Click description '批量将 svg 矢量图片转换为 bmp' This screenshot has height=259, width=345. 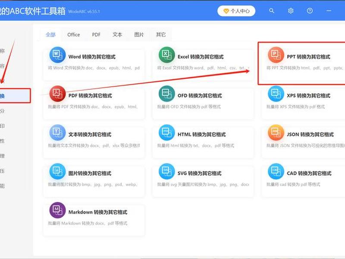(203, 185)
